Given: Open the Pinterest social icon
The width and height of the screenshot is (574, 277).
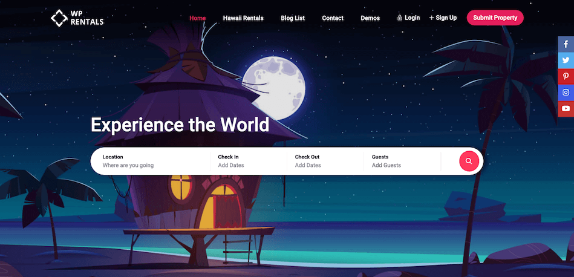Looking at the screenshot, I should (566, 77).
